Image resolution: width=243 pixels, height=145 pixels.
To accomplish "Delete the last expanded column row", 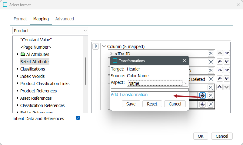I will (x=211, y=88).
